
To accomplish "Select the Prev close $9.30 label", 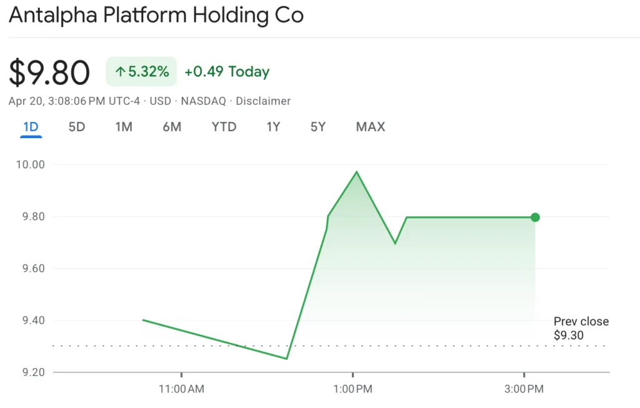I will coord(581,327).
